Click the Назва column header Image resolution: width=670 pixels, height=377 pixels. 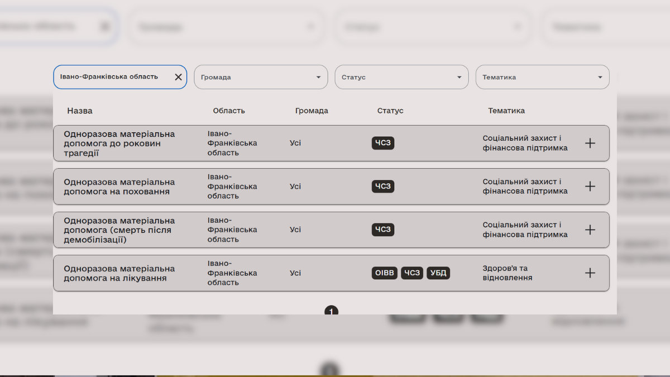[80, 111]
